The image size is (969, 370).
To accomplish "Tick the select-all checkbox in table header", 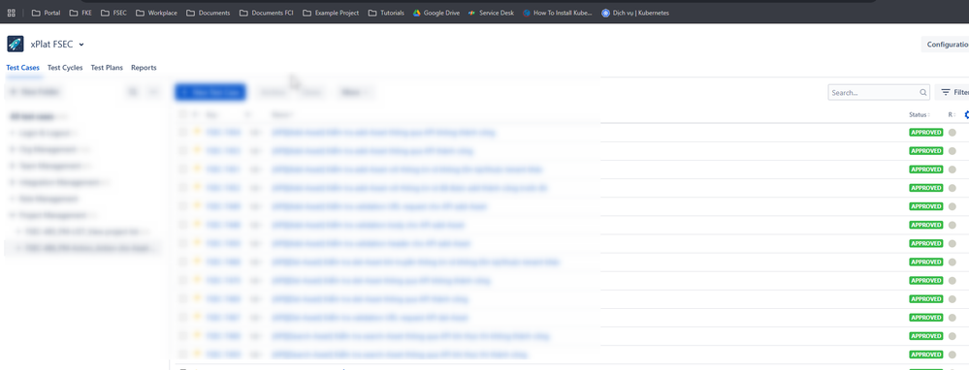I will (183, 114).
